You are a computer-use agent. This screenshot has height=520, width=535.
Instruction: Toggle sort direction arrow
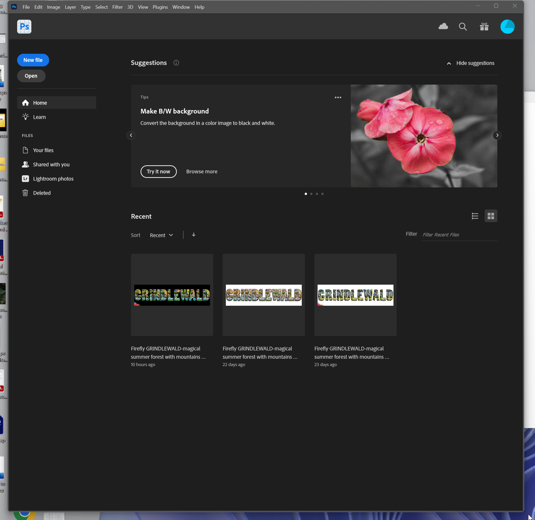point(194,235)
